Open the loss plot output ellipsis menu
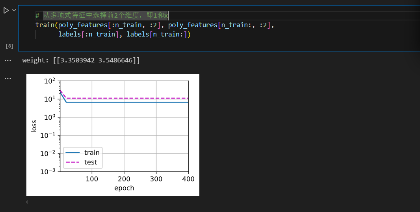Screen dimensions: 420x212 tap(8, 79)
